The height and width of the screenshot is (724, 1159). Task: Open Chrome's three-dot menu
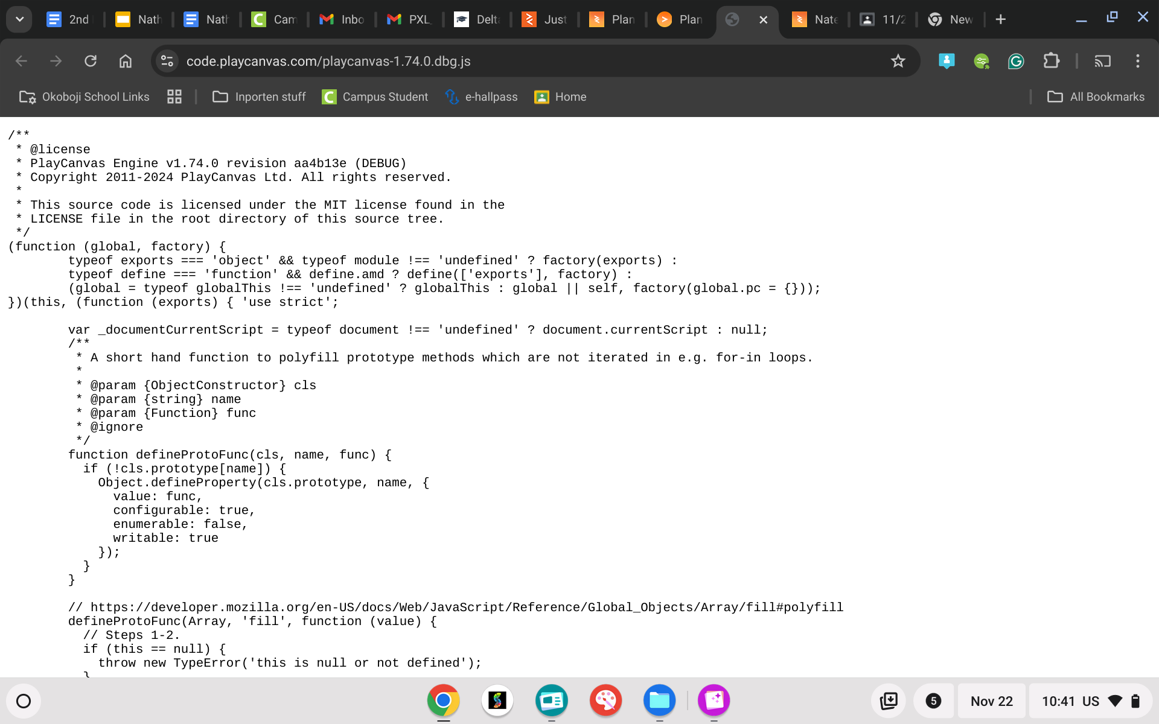tap(1138, 61)
